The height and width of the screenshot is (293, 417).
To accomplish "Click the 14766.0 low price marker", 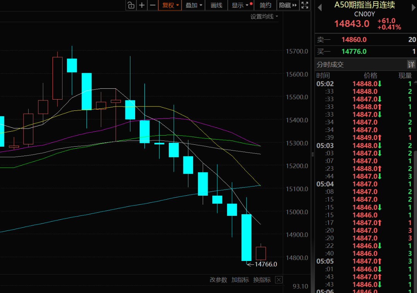I will (266, 264).
